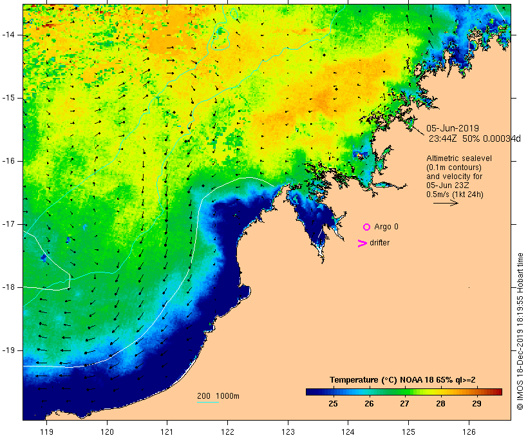Click the '121' longitude axis label
Screen dimensions: 528x438
[167, 432]
